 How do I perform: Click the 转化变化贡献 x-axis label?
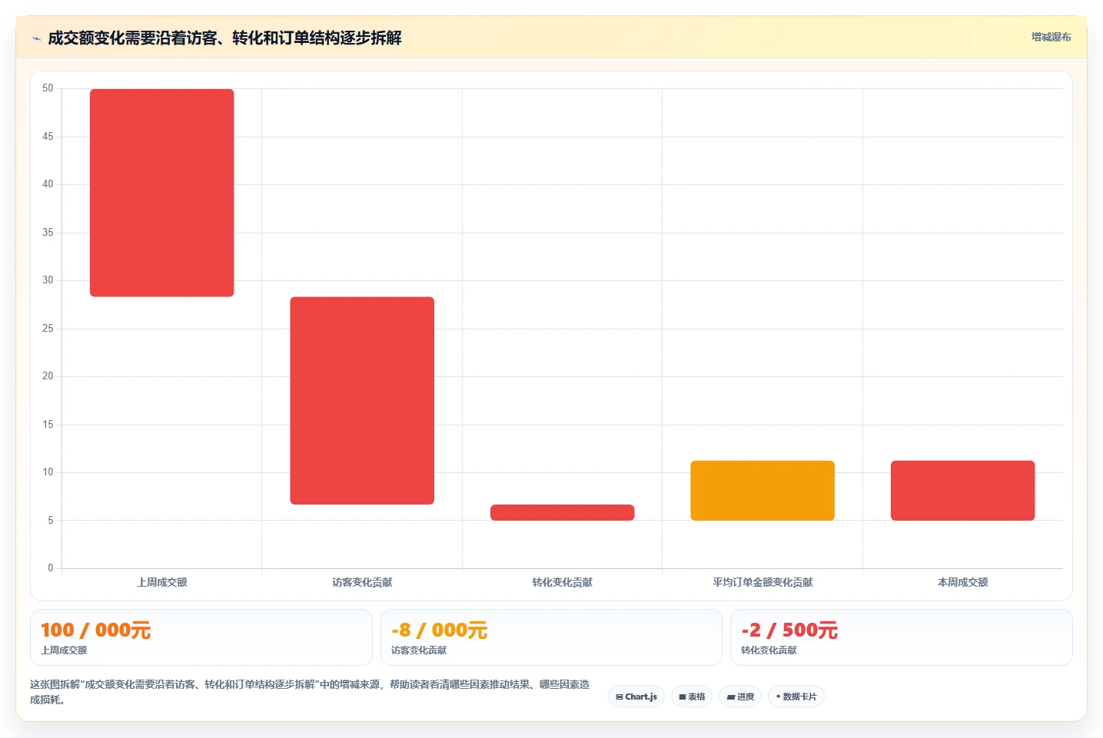point(563,582)
